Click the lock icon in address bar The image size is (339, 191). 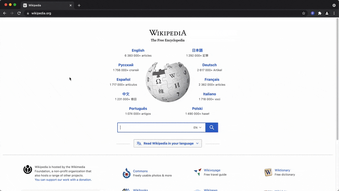coord(28,13)
